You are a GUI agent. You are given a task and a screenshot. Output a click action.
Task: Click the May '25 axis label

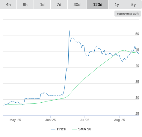15,120
